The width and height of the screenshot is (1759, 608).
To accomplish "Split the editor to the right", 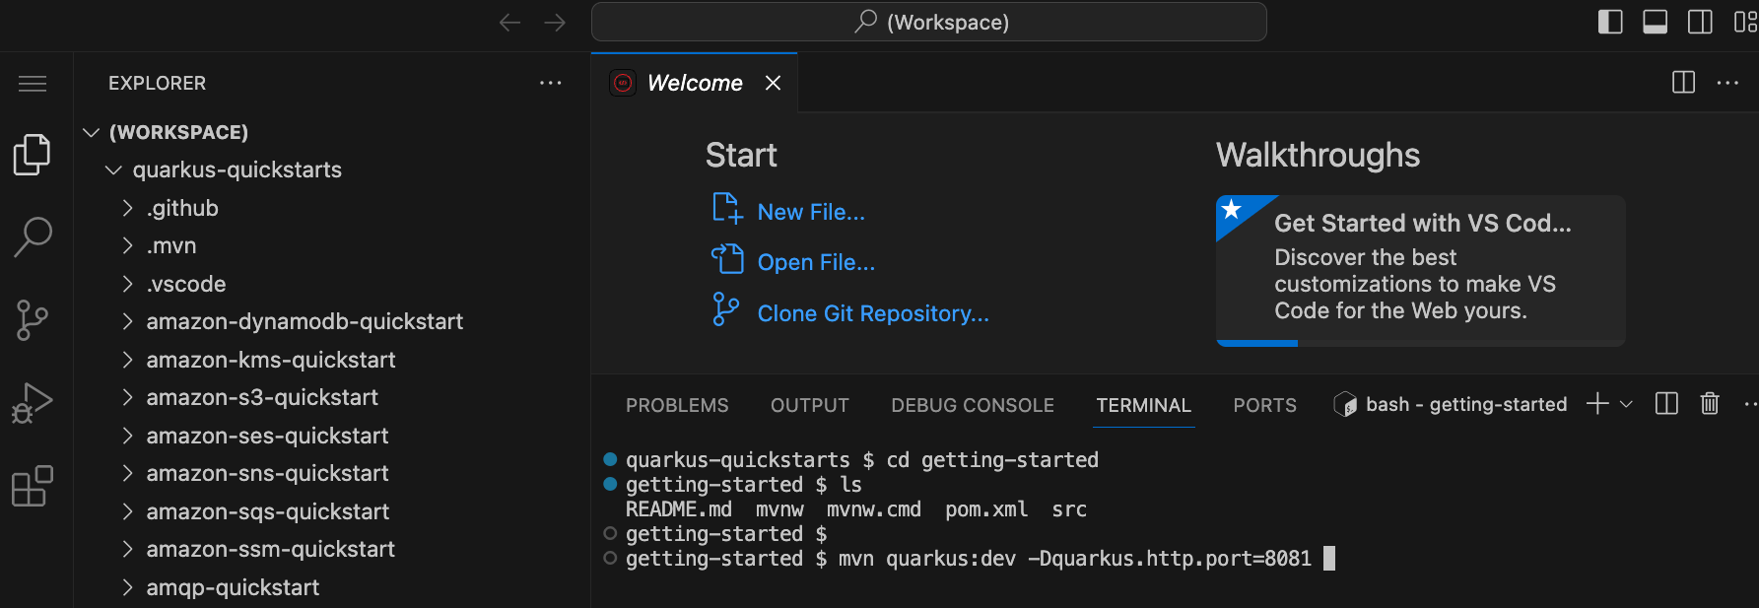I will pos(1684,83).
